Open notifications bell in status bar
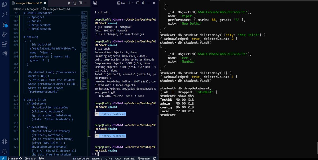318x160 pixels. click(155, 158)
